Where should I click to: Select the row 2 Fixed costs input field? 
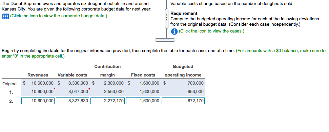pyautogui.click(x=143, y=101)
